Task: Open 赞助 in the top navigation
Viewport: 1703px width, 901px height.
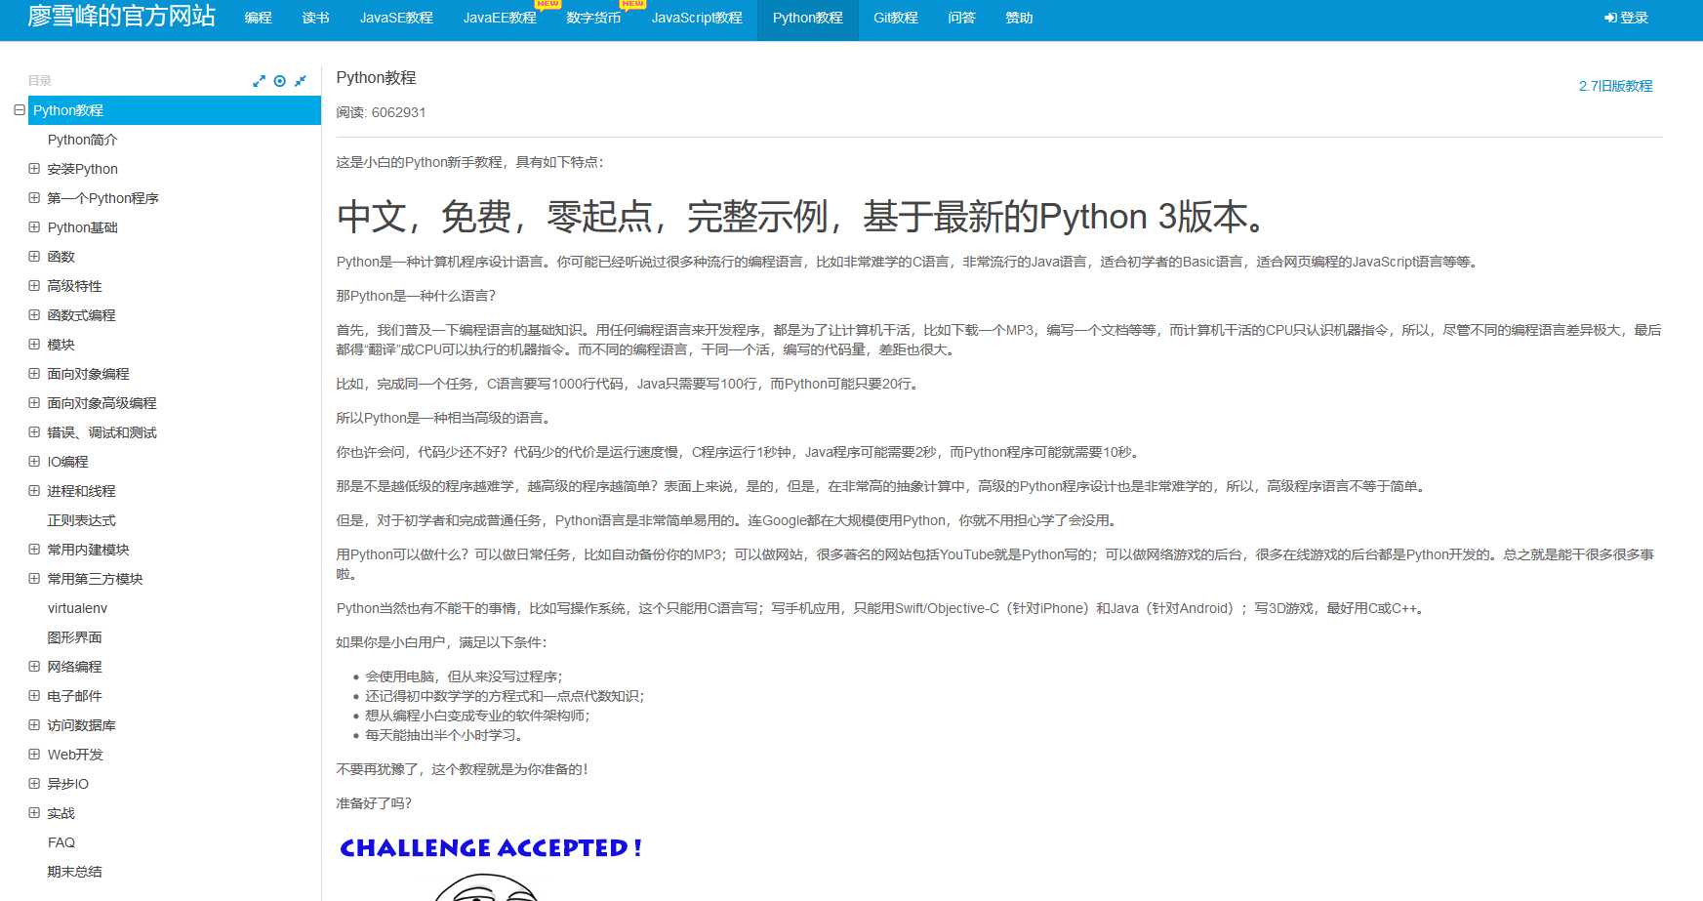Action: pos(1019,18)
